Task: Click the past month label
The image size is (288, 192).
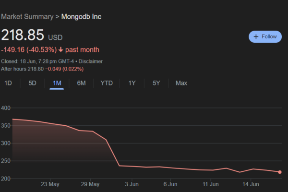Action: pyautogui.click(x=82, y=50)
